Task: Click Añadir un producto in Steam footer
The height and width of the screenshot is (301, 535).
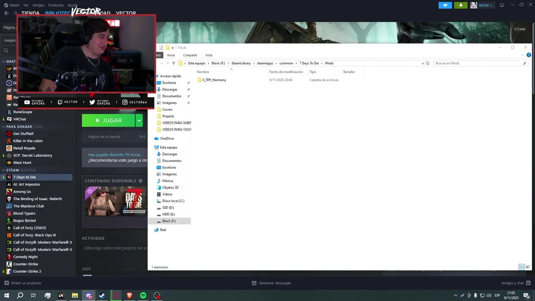Action: click(x=23, y=283)
